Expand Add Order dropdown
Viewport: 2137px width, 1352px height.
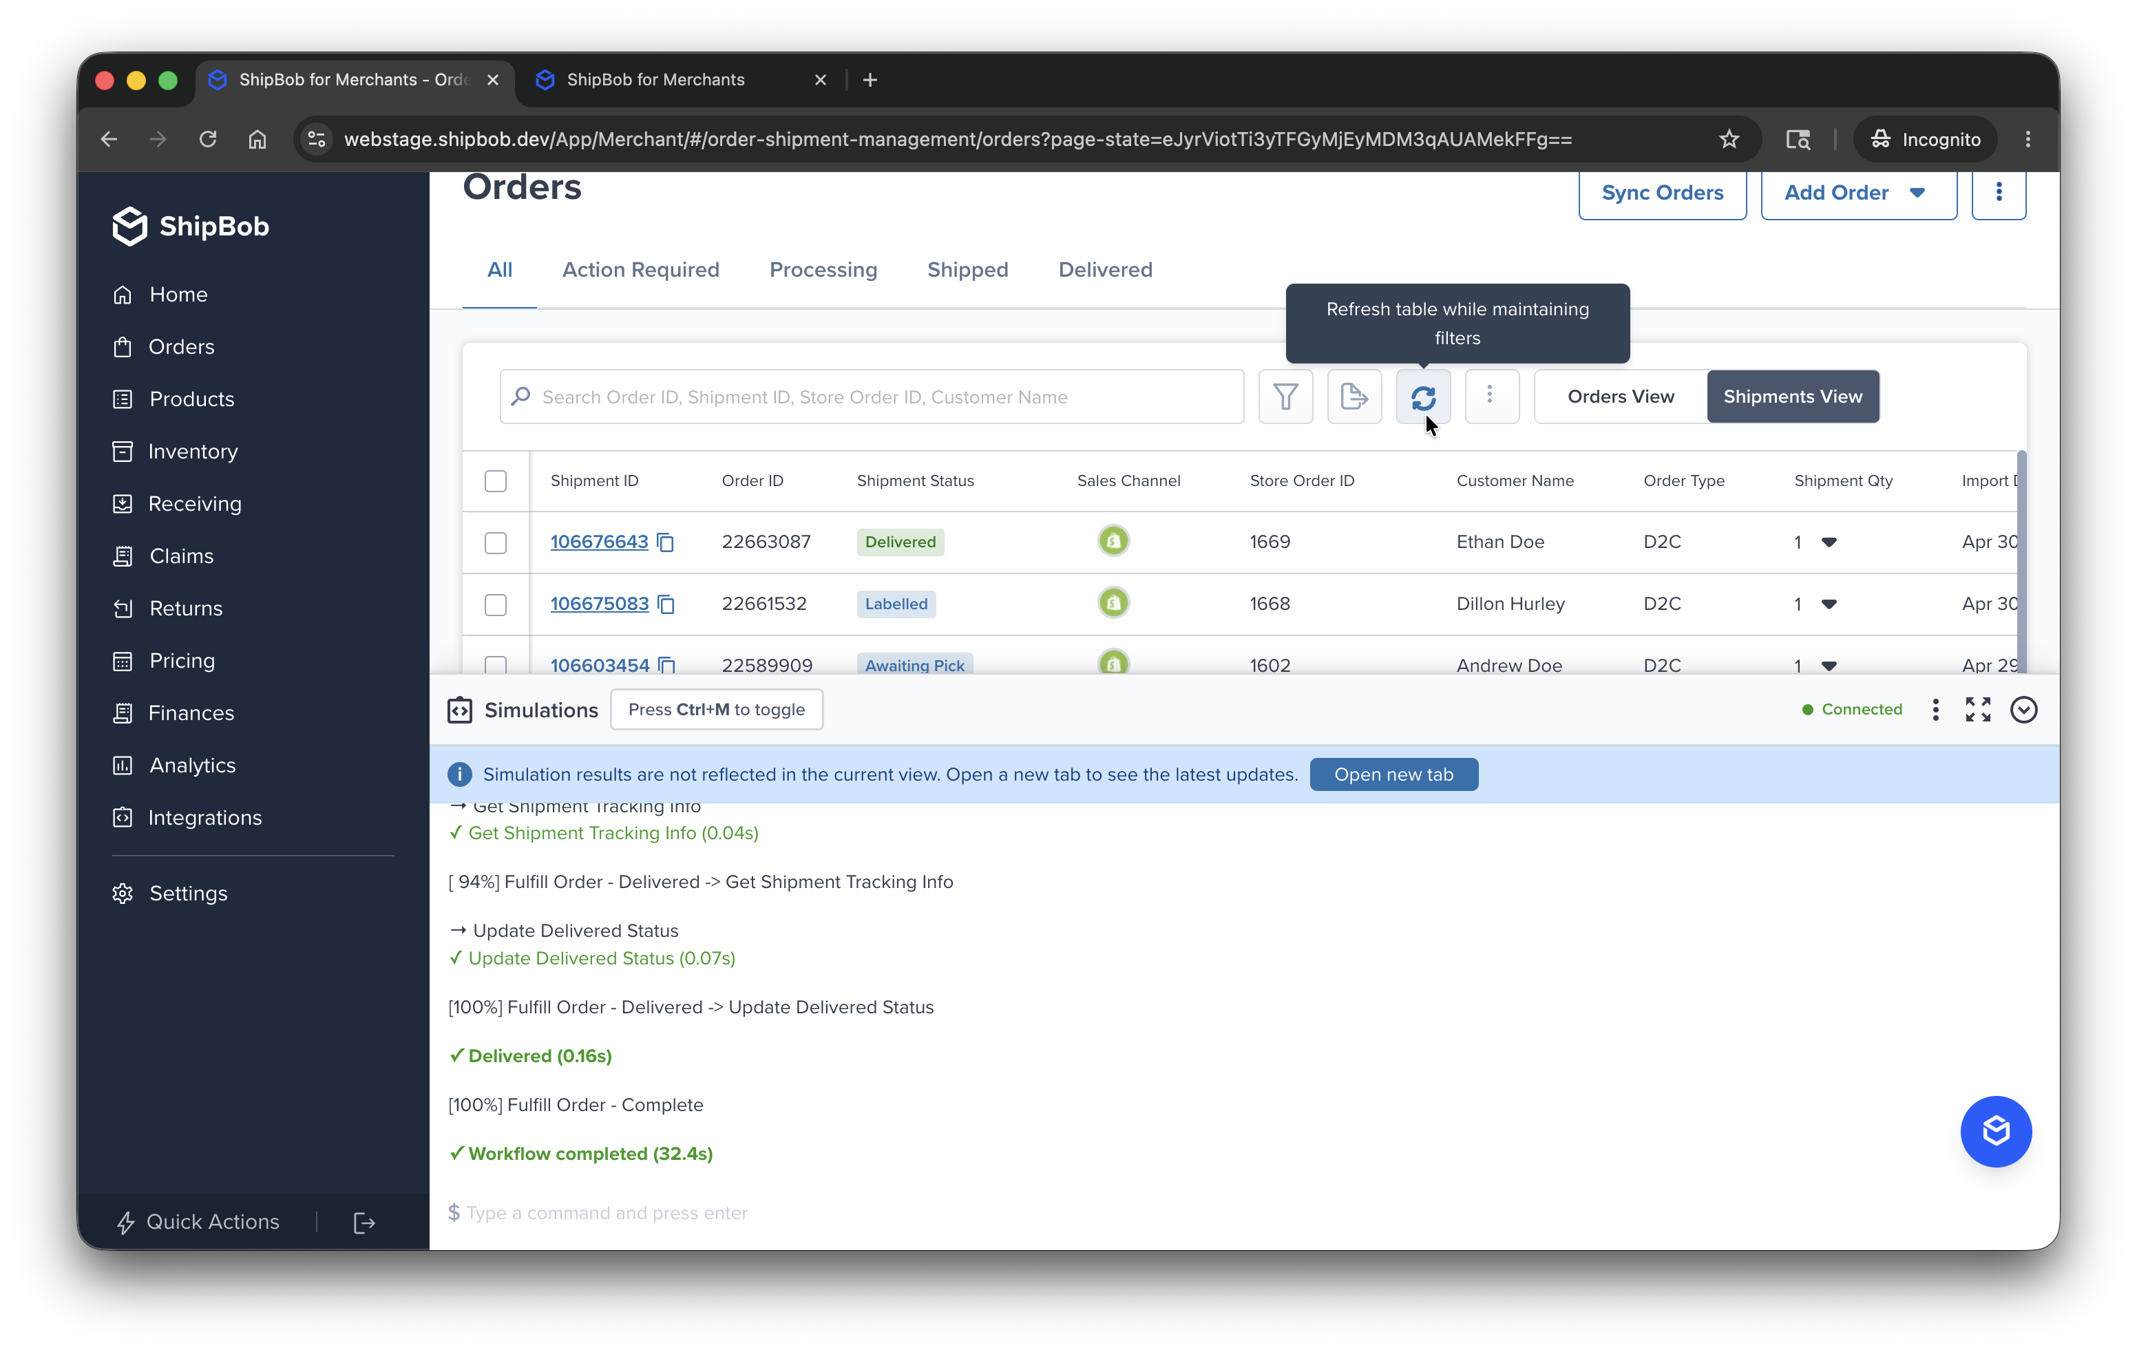pos(1917,193)
